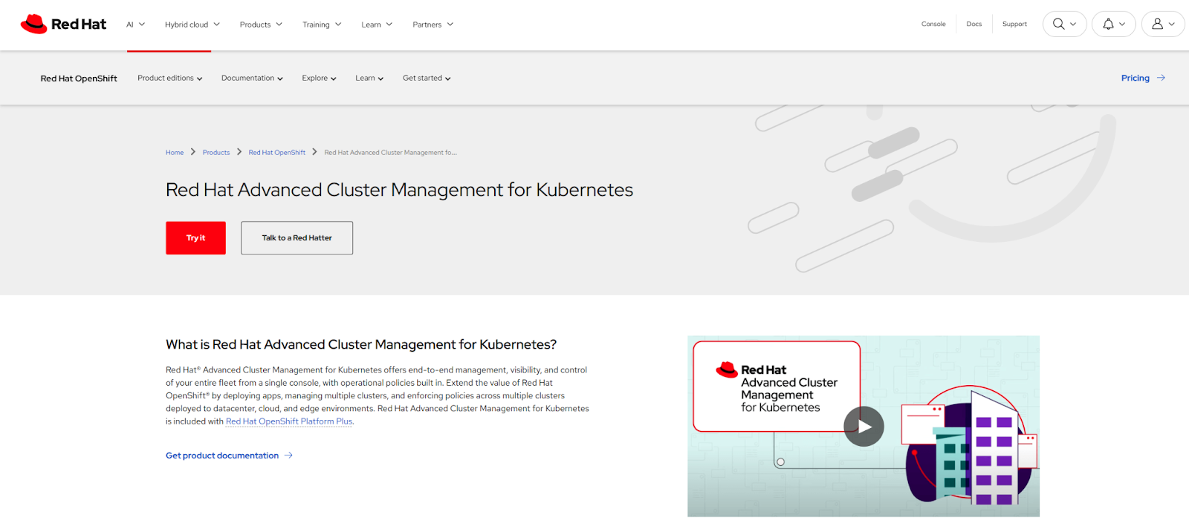Viewport: 1189px width, 526px height.
Task: Go to Products breadcrumb
Action: 216,153
